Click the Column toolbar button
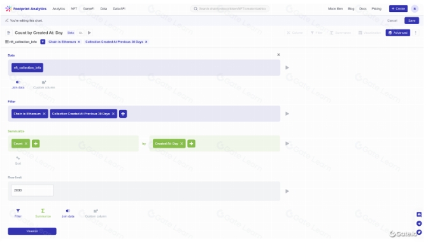This screenshot has height=243, width=428. pyautogui.click(x=295, y=32)
